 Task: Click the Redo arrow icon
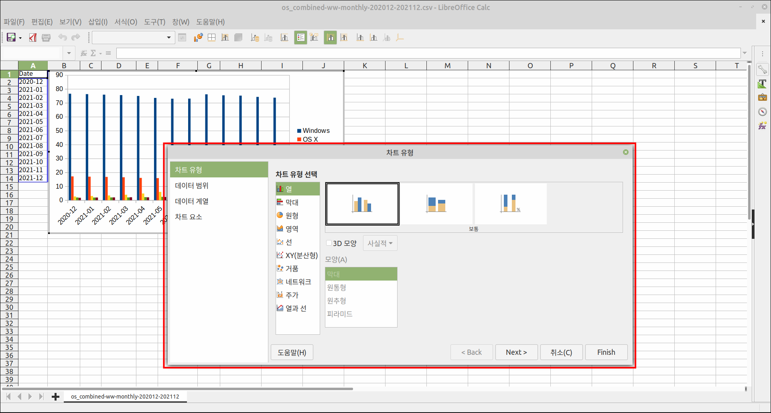tap(75, 38)
